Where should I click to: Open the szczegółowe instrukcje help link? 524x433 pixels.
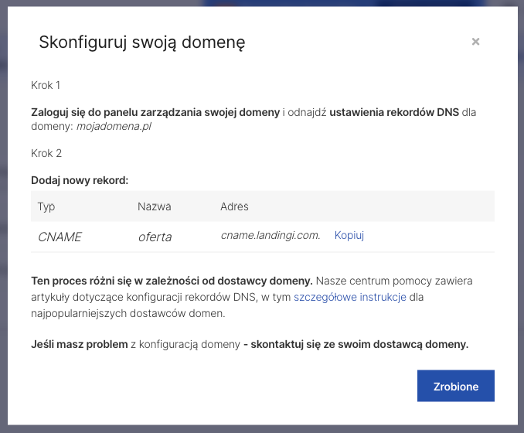[x=350, y=297]
